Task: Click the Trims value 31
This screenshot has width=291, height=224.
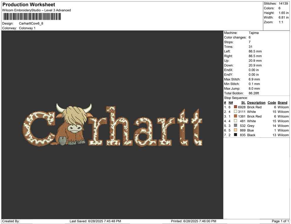Action: 250,46
